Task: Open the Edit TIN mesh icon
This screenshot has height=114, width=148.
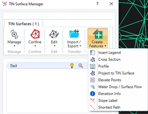Action: tap(54, 34)
